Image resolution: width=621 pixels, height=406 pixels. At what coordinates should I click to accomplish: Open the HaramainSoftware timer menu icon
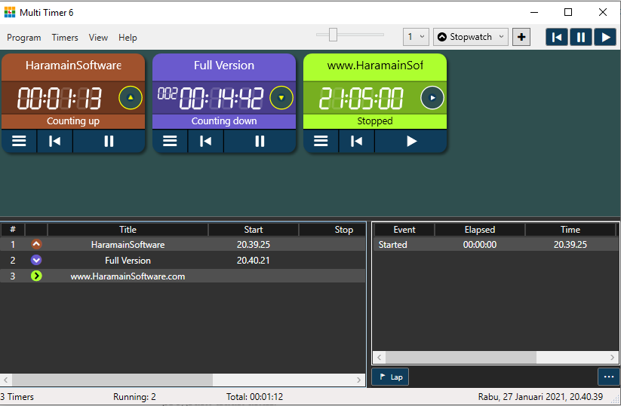point(19,141)
